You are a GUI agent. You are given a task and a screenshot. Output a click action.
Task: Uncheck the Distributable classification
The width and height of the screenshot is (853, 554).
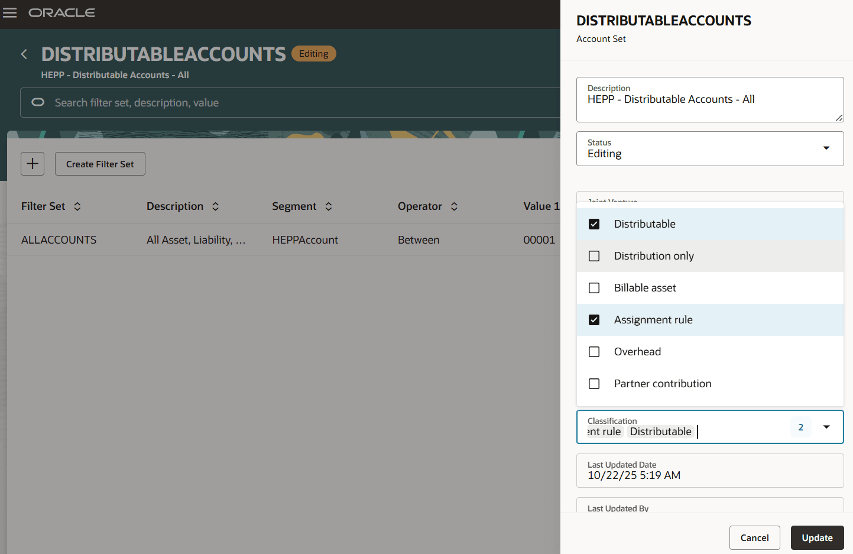pos(594,223)
